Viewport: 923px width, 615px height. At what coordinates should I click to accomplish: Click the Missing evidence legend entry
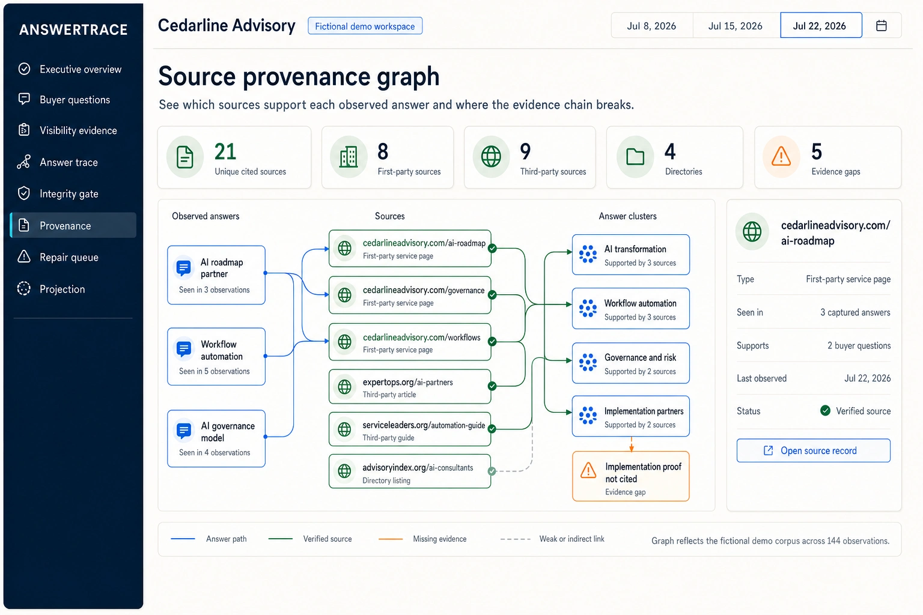coord(423,539)
